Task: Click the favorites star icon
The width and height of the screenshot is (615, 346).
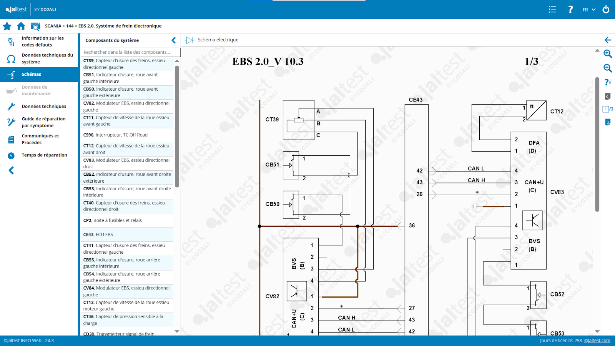Action: coord(7,26)
